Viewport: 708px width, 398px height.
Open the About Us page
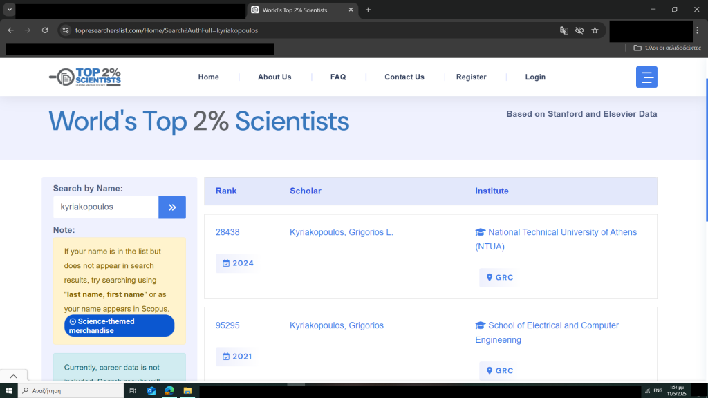(274, 77)
